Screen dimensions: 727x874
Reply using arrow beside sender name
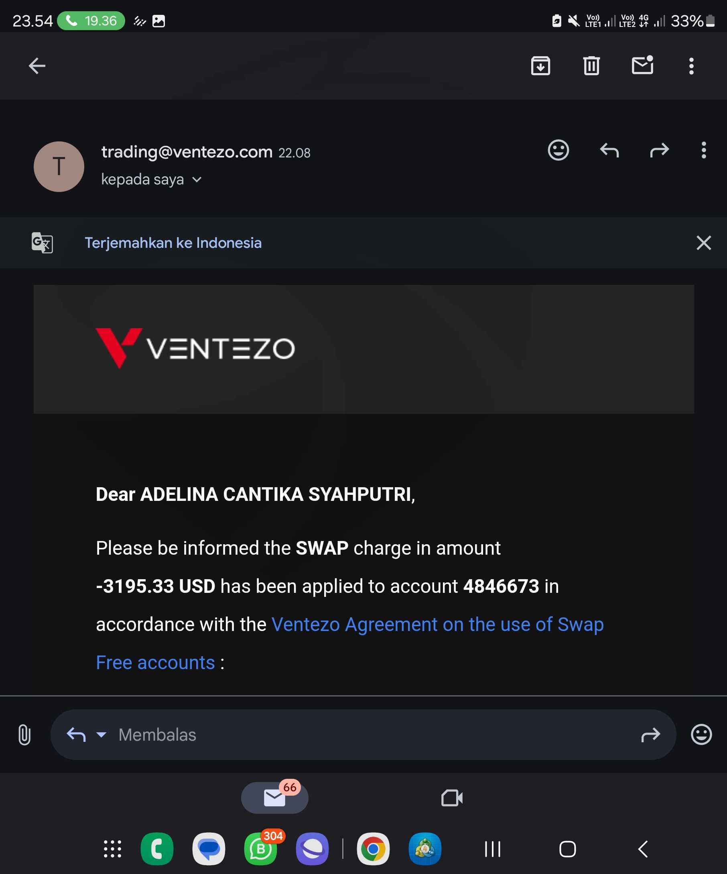click(609, 150)
